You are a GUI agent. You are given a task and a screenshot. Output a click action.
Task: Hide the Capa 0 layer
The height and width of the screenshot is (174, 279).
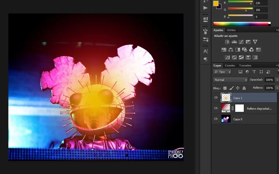(216, 119)
